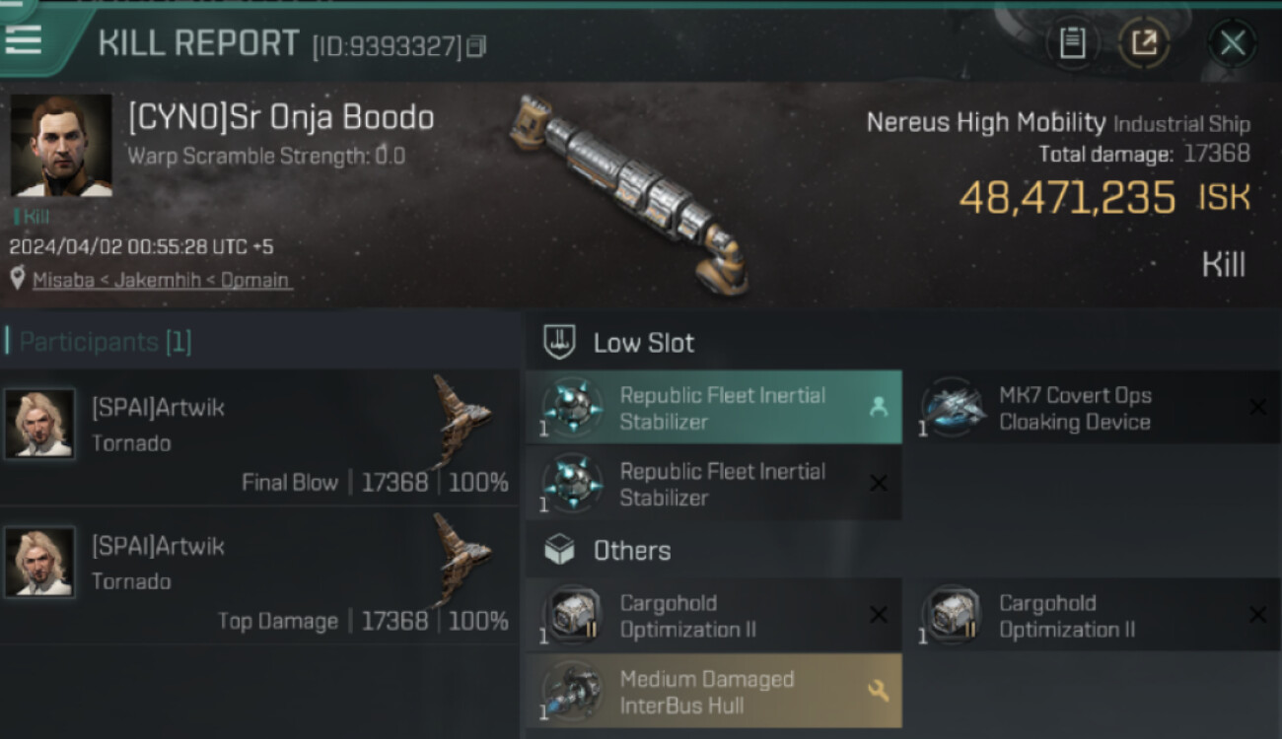Click the location pin icon
The image size is (1282, 739).
point(17,279)
